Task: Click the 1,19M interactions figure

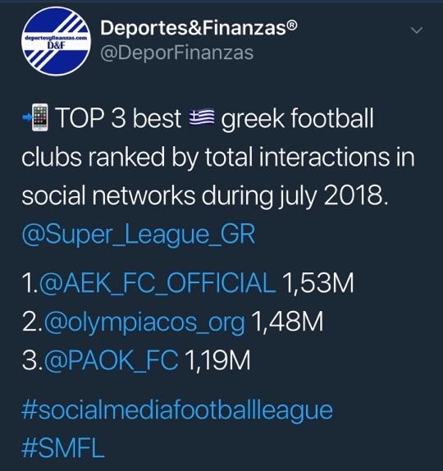Action: pyautogui.click(x=217, y=360)
